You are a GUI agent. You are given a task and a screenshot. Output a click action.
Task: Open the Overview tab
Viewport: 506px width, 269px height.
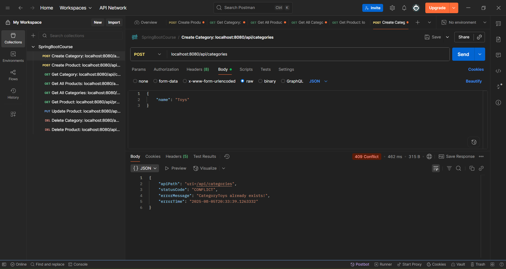pyautogui.click(x=146, y=22)
